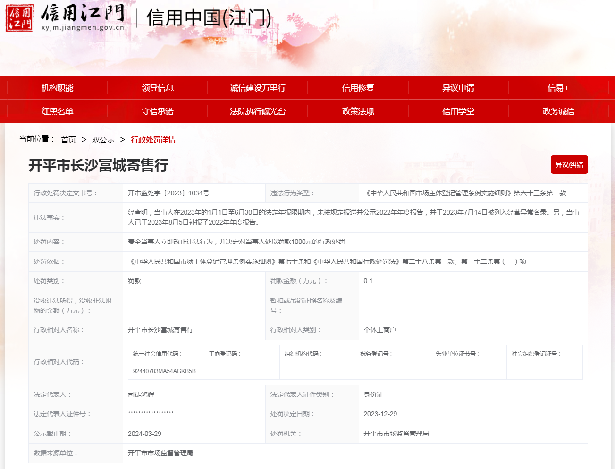Viewport: 615px width, 469px height.
Task: Open the 机构职能 menu item
Action: click(57, 88)
